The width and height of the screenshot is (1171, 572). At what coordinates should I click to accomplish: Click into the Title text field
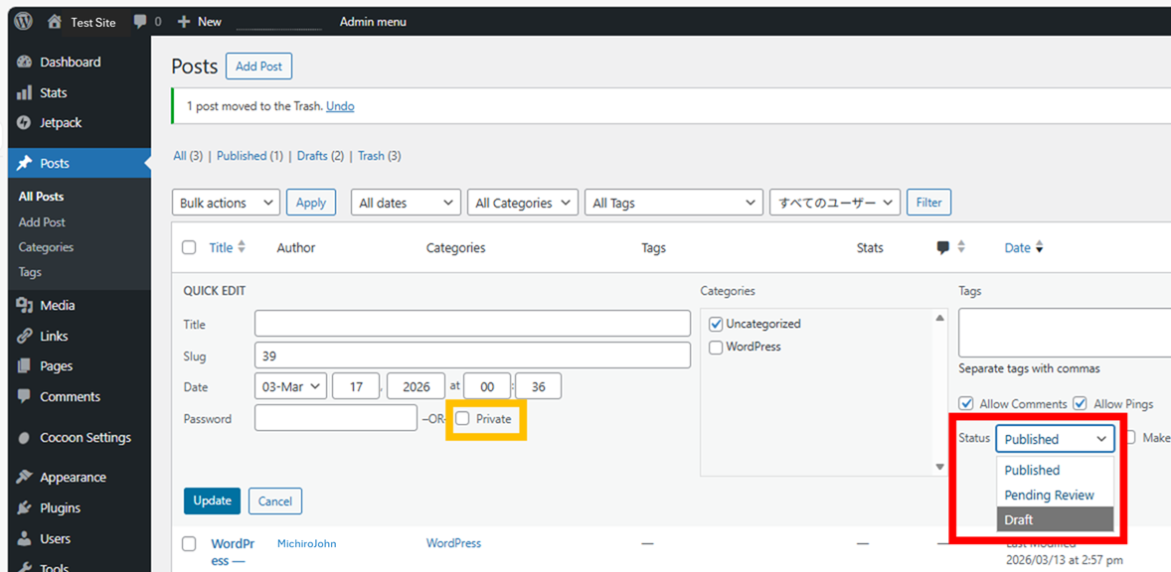pyautogui.click(x=472, y=324)
